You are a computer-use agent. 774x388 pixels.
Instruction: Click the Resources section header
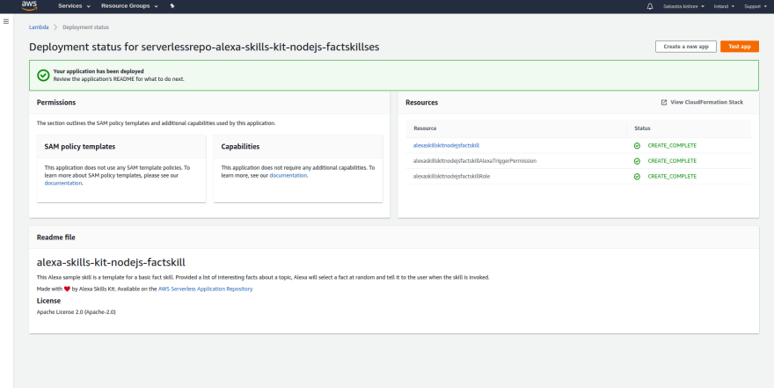[x=421, y=103]
